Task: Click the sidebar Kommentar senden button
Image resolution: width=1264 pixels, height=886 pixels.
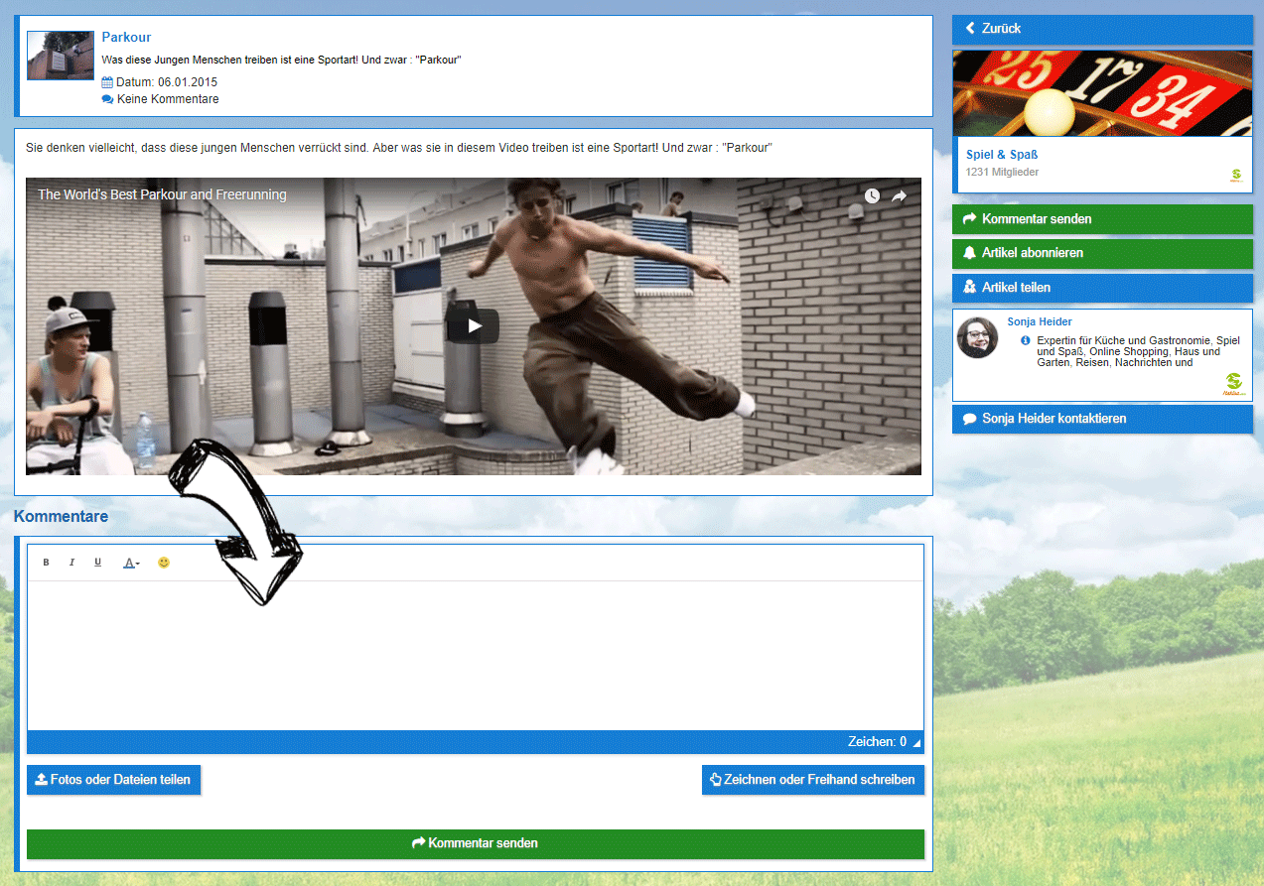Action: pyautogui.click(x=1102, y=218)
